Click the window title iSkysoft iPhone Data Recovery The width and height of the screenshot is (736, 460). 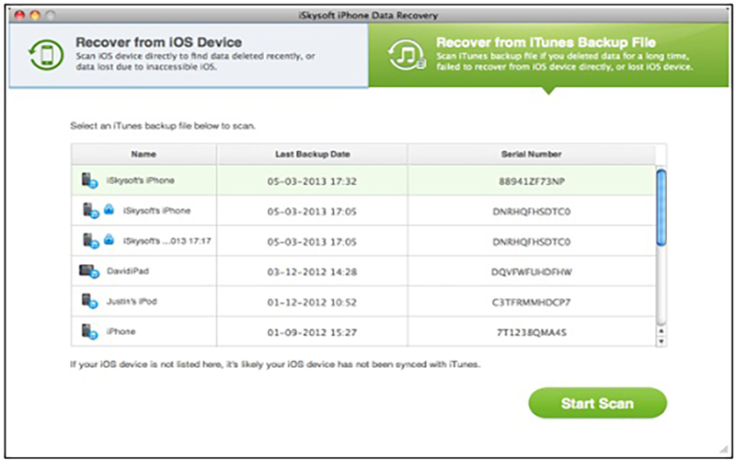coord(367,16)
